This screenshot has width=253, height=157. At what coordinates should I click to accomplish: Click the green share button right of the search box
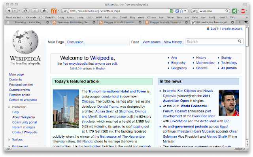point(234,11)
